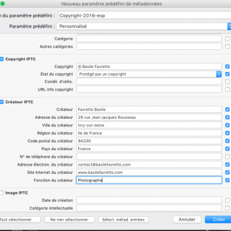Collapse the Copyright IPTC section
The width and height of the screenshot is (231, 231).
pos(2,59)
